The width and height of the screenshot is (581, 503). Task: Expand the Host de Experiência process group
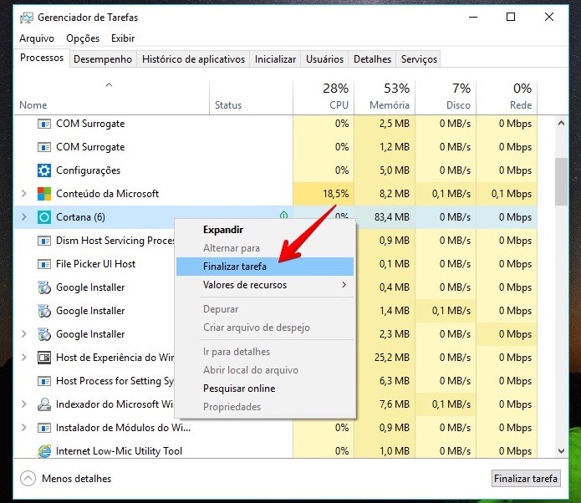coord(24,357)
